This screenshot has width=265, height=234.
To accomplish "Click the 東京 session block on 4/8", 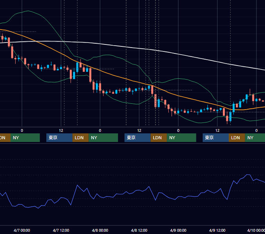I will 138,138.
